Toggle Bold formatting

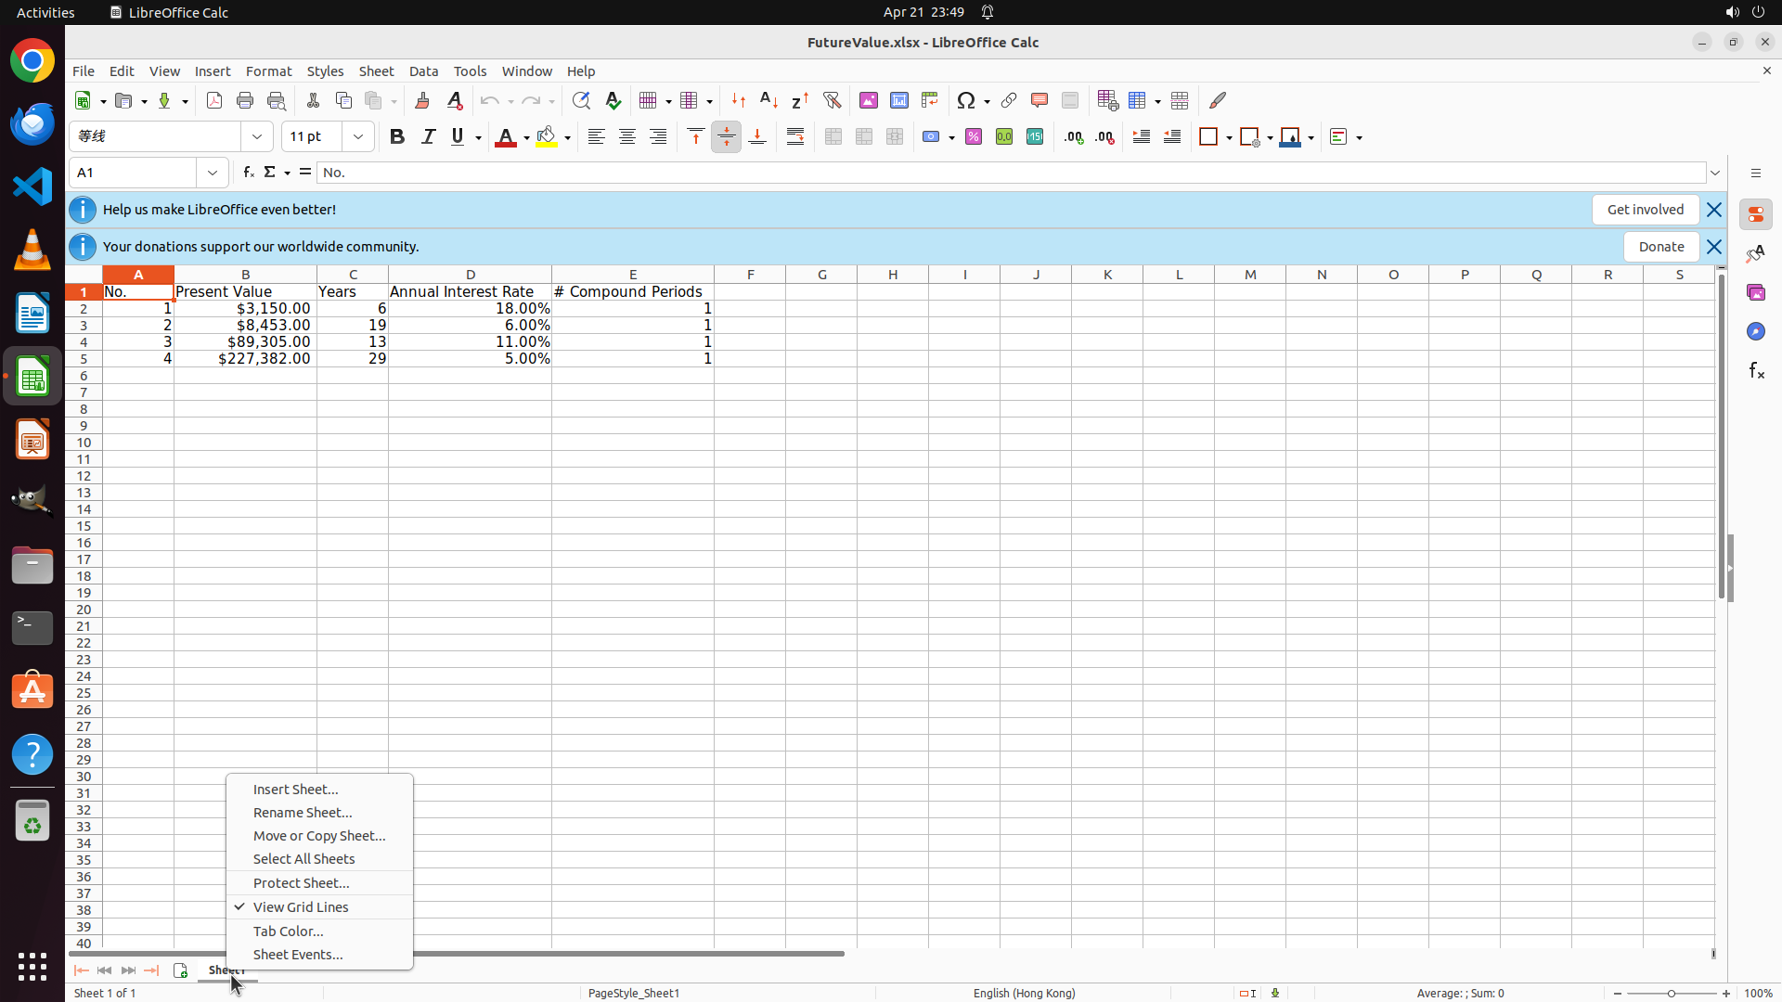(397, 137)
